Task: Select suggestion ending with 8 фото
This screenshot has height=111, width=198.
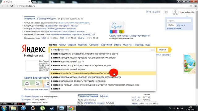Action: click(x=103, y=54)
